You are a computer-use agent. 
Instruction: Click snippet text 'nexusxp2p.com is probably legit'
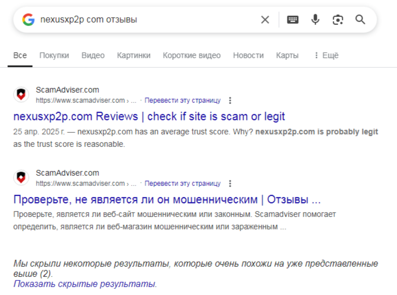(316, 132)
